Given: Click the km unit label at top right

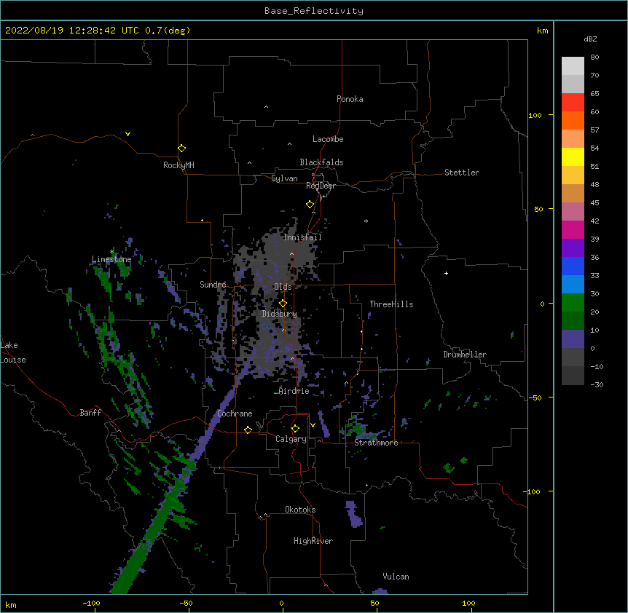Looking at the screenshot, I should click(x=542, y=31).
